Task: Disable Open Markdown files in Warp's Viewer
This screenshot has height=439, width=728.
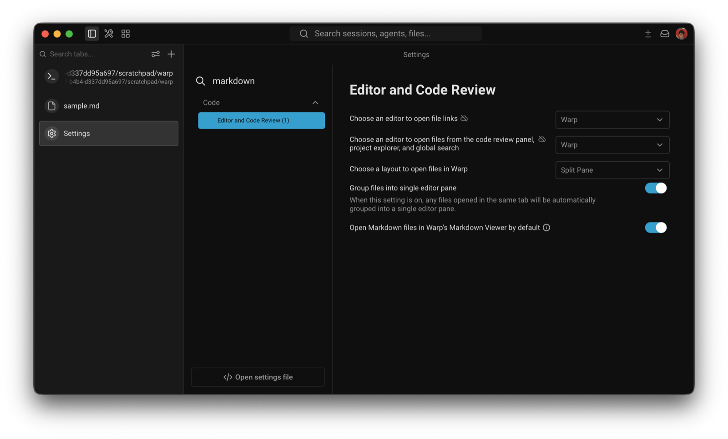Action: pos(656,228)
